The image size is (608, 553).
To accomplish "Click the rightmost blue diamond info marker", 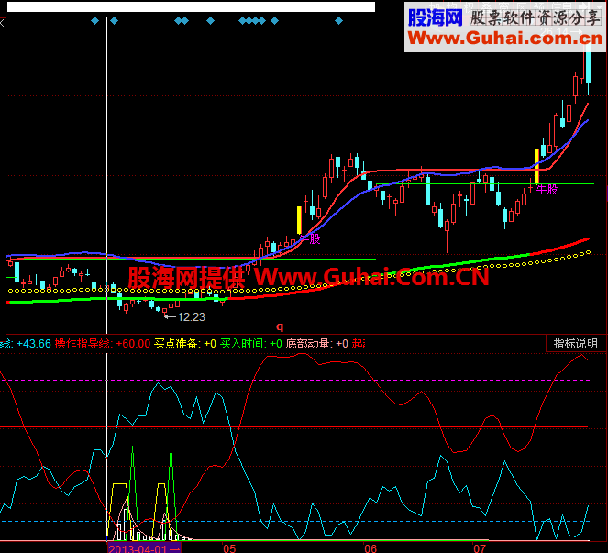I will [x=338, y=20].
